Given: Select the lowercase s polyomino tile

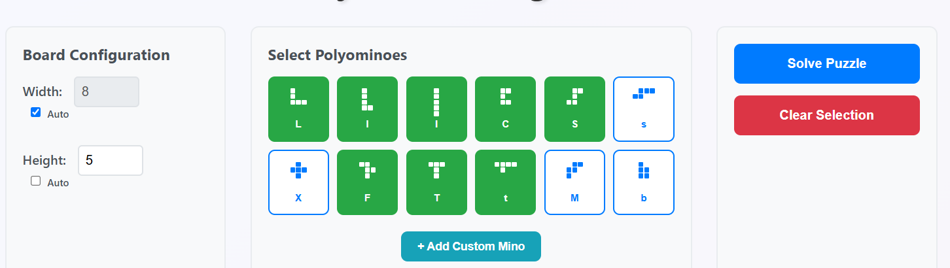Looking at the screenshot, I should click(x=643, y=109).
